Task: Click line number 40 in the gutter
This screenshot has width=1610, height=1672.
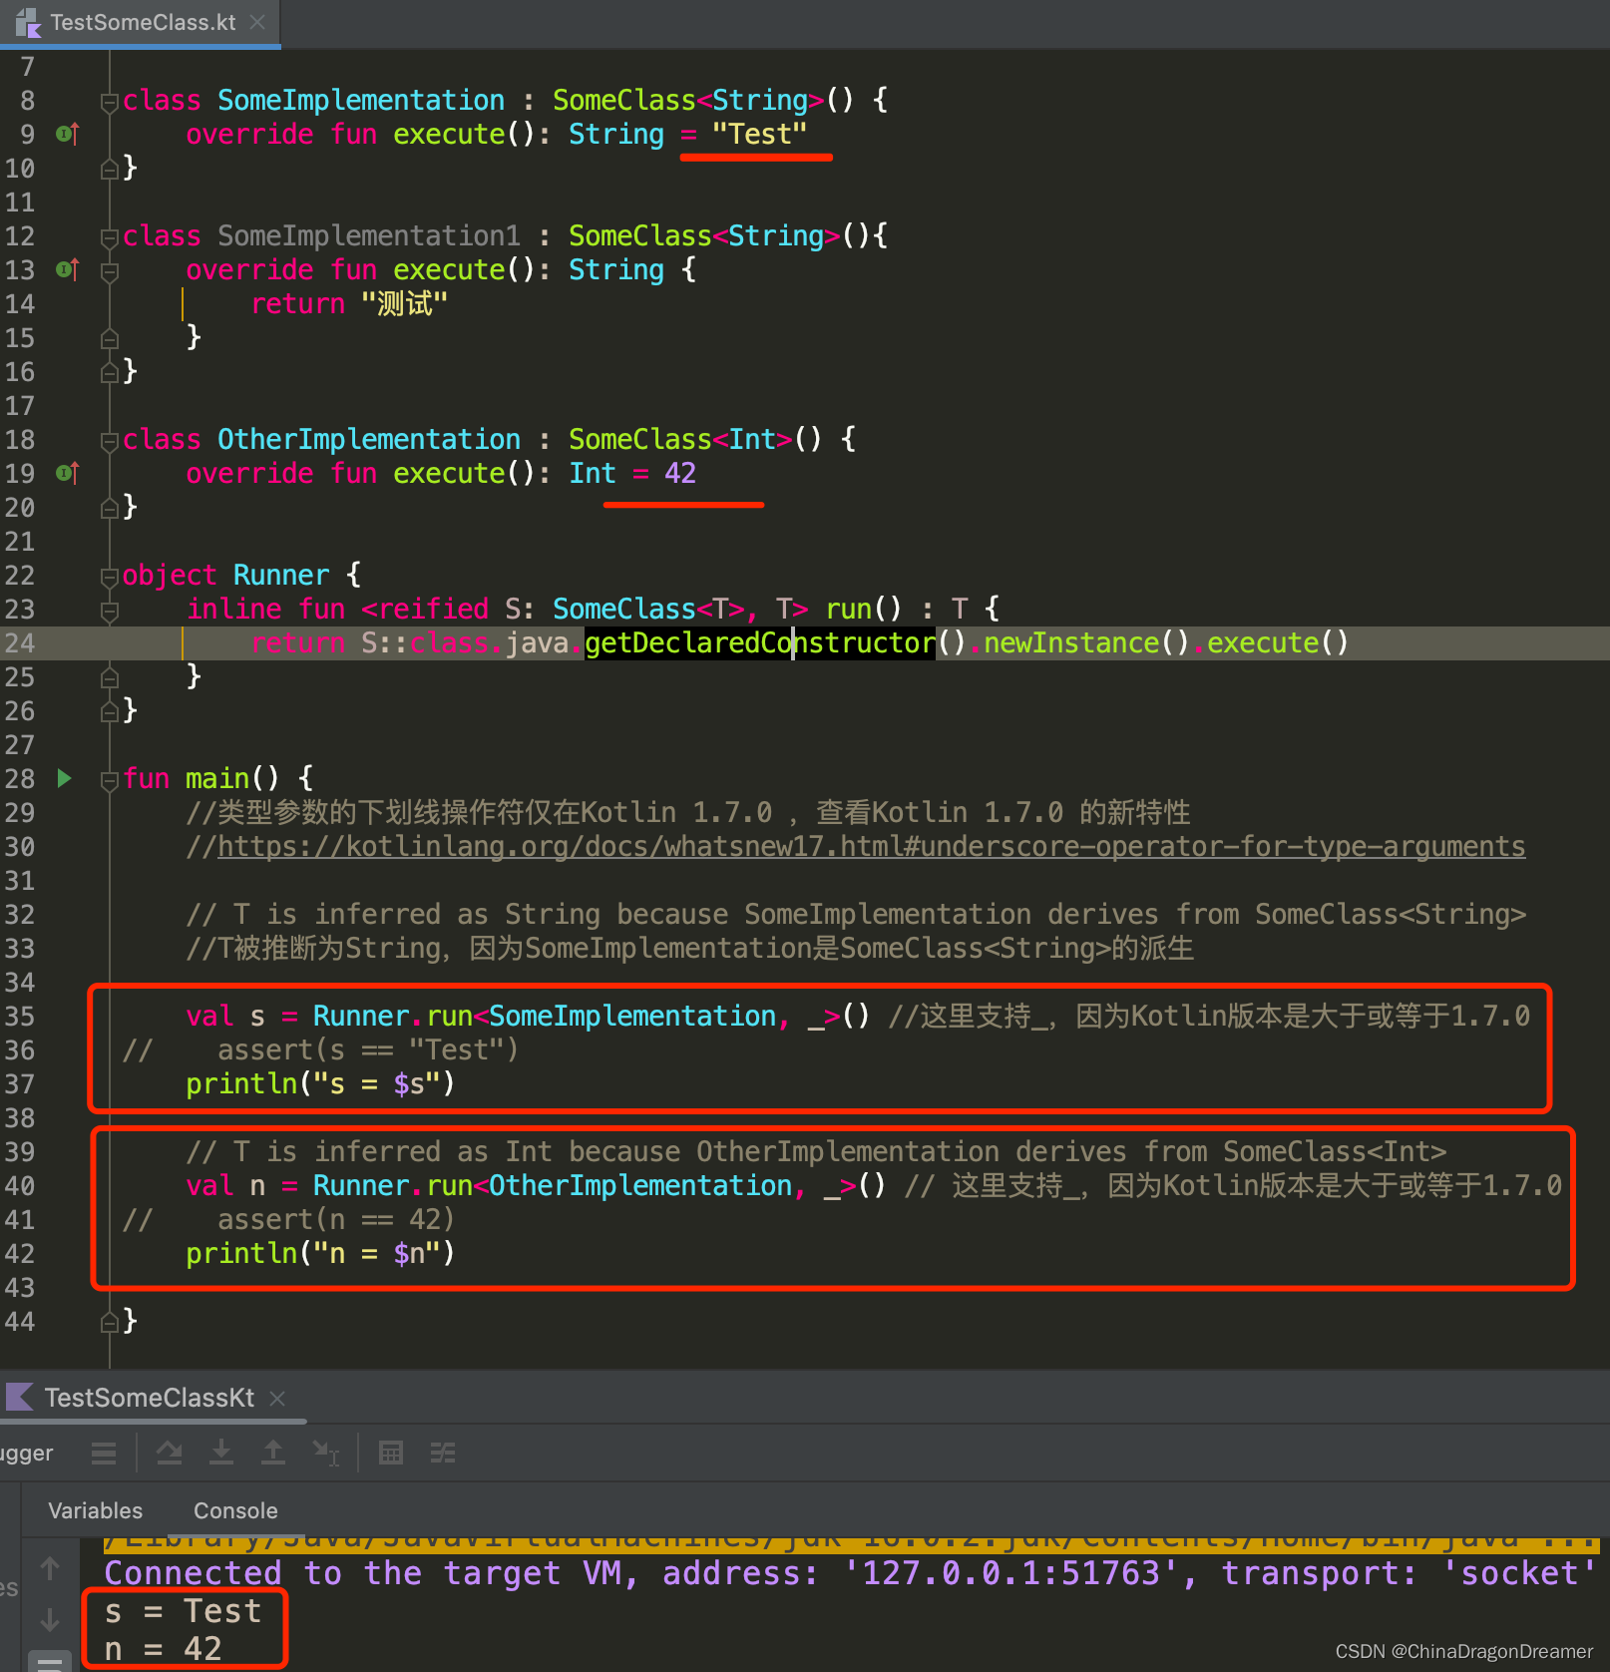Action: (x=20, y=1185)
